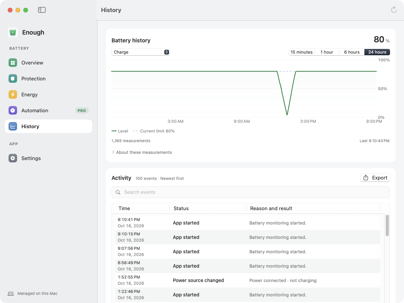The width and height of the screenshot is (404, 303).
Task: Select the 9:10:41 PM event time
Action: 129,219
